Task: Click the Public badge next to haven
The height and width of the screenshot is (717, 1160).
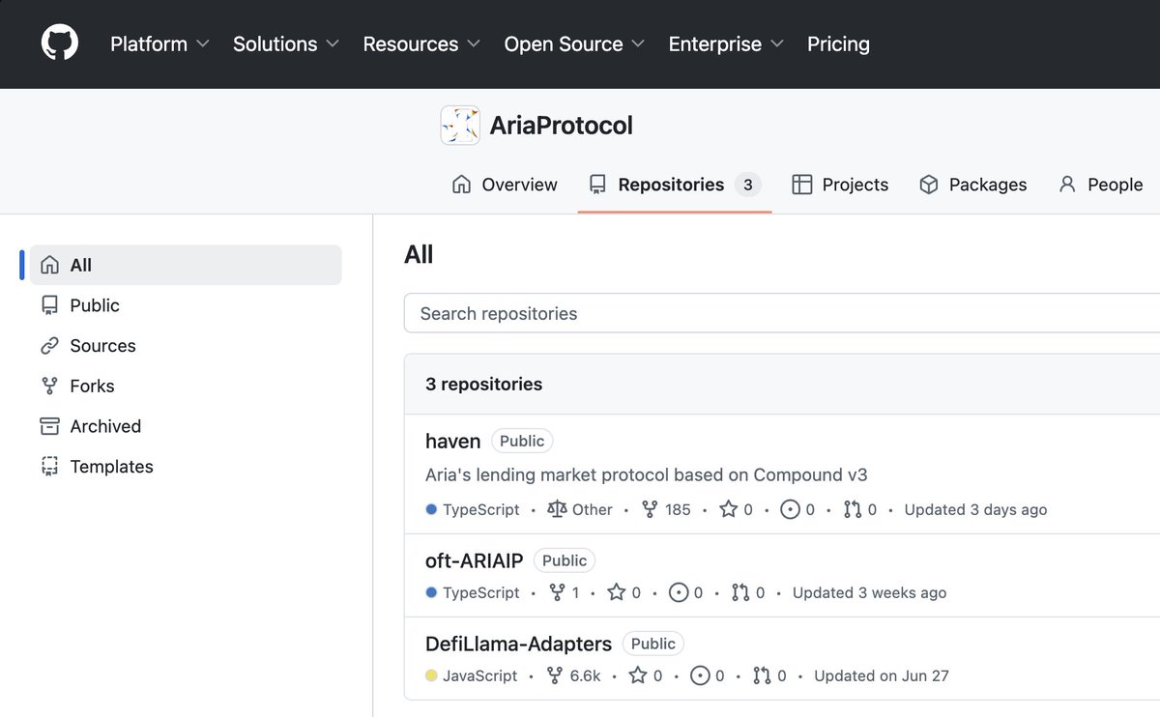Action: click(522, 442)
